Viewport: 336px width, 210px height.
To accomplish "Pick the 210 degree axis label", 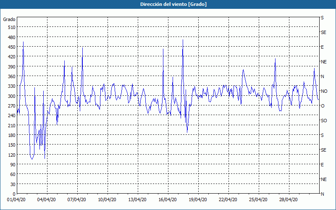I will pos(12,125).
